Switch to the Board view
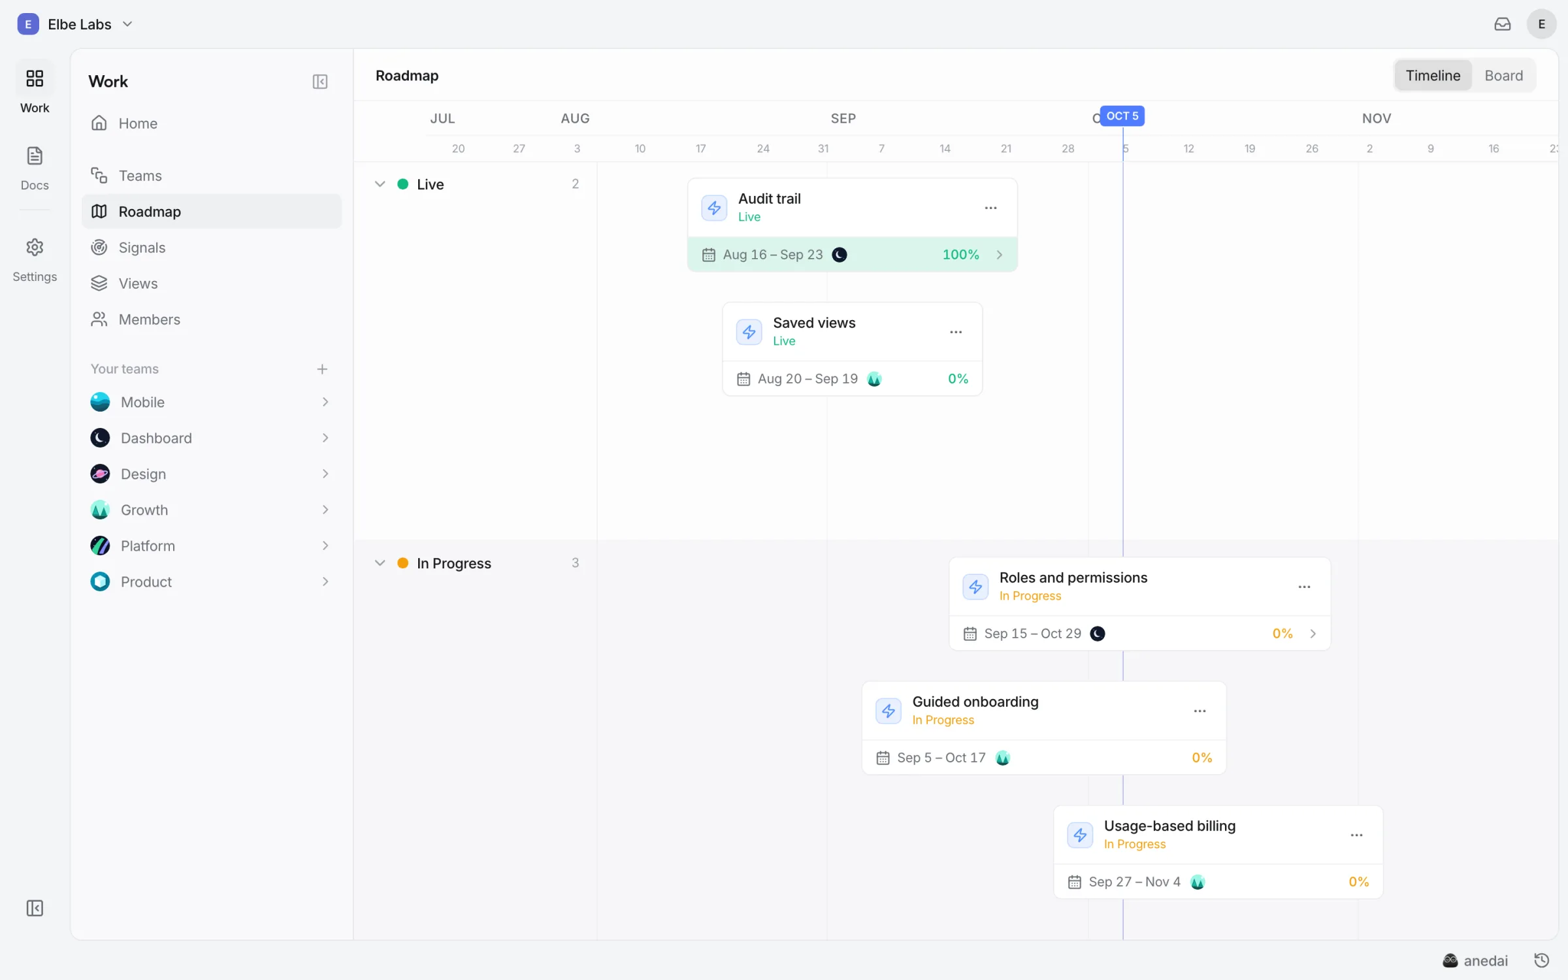1568x980 pixels. coord(1503,76)
